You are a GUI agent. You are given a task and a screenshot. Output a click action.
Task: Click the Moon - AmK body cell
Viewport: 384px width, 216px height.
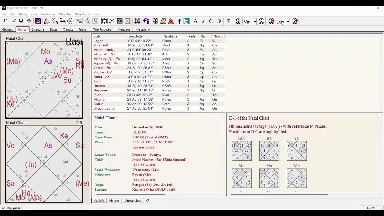tap(103, 50)
